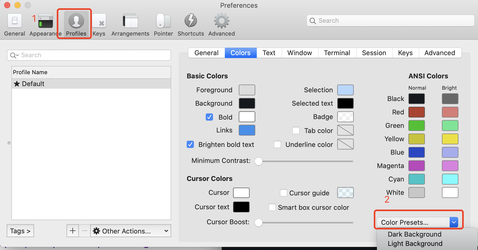Select Dark Background preset

[x=414, y=234]
